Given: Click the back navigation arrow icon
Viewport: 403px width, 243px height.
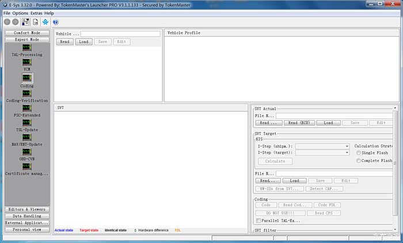Looking at the screenshot, I should pyautogui.click(x=7, y=22).
